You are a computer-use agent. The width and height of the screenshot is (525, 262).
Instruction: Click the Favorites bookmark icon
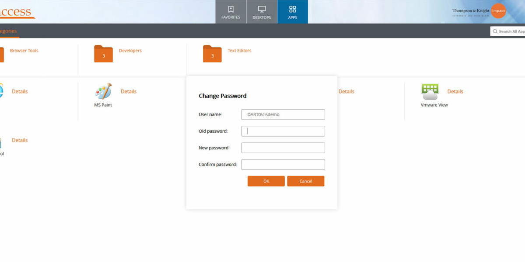tap(231, 9)
